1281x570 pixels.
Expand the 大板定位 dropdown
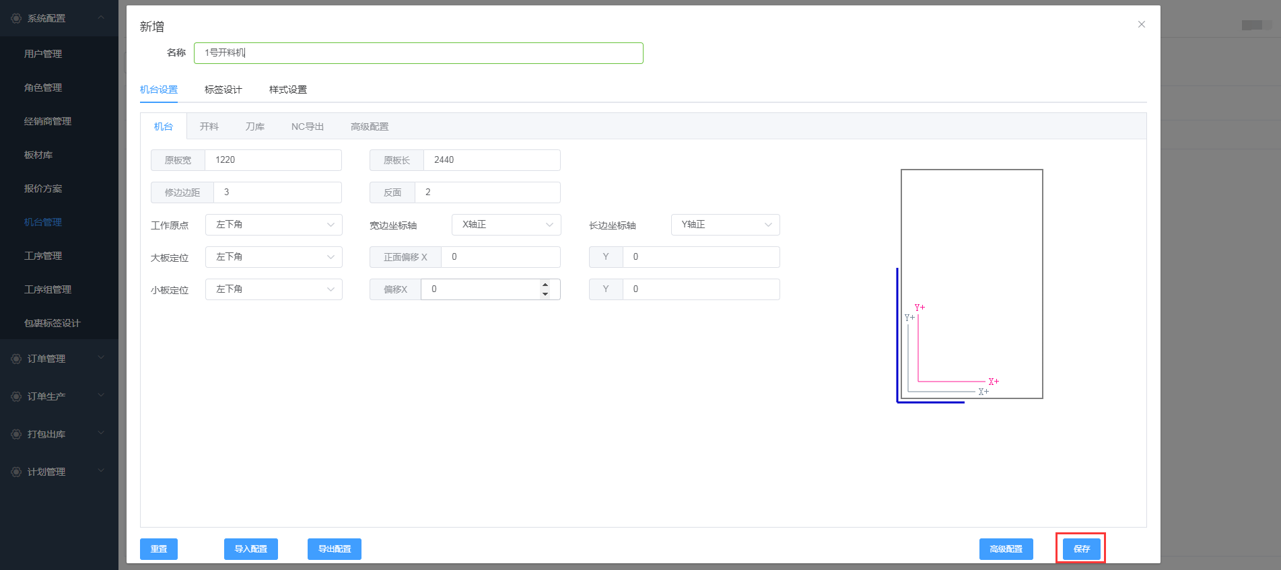tap(274, 257)
